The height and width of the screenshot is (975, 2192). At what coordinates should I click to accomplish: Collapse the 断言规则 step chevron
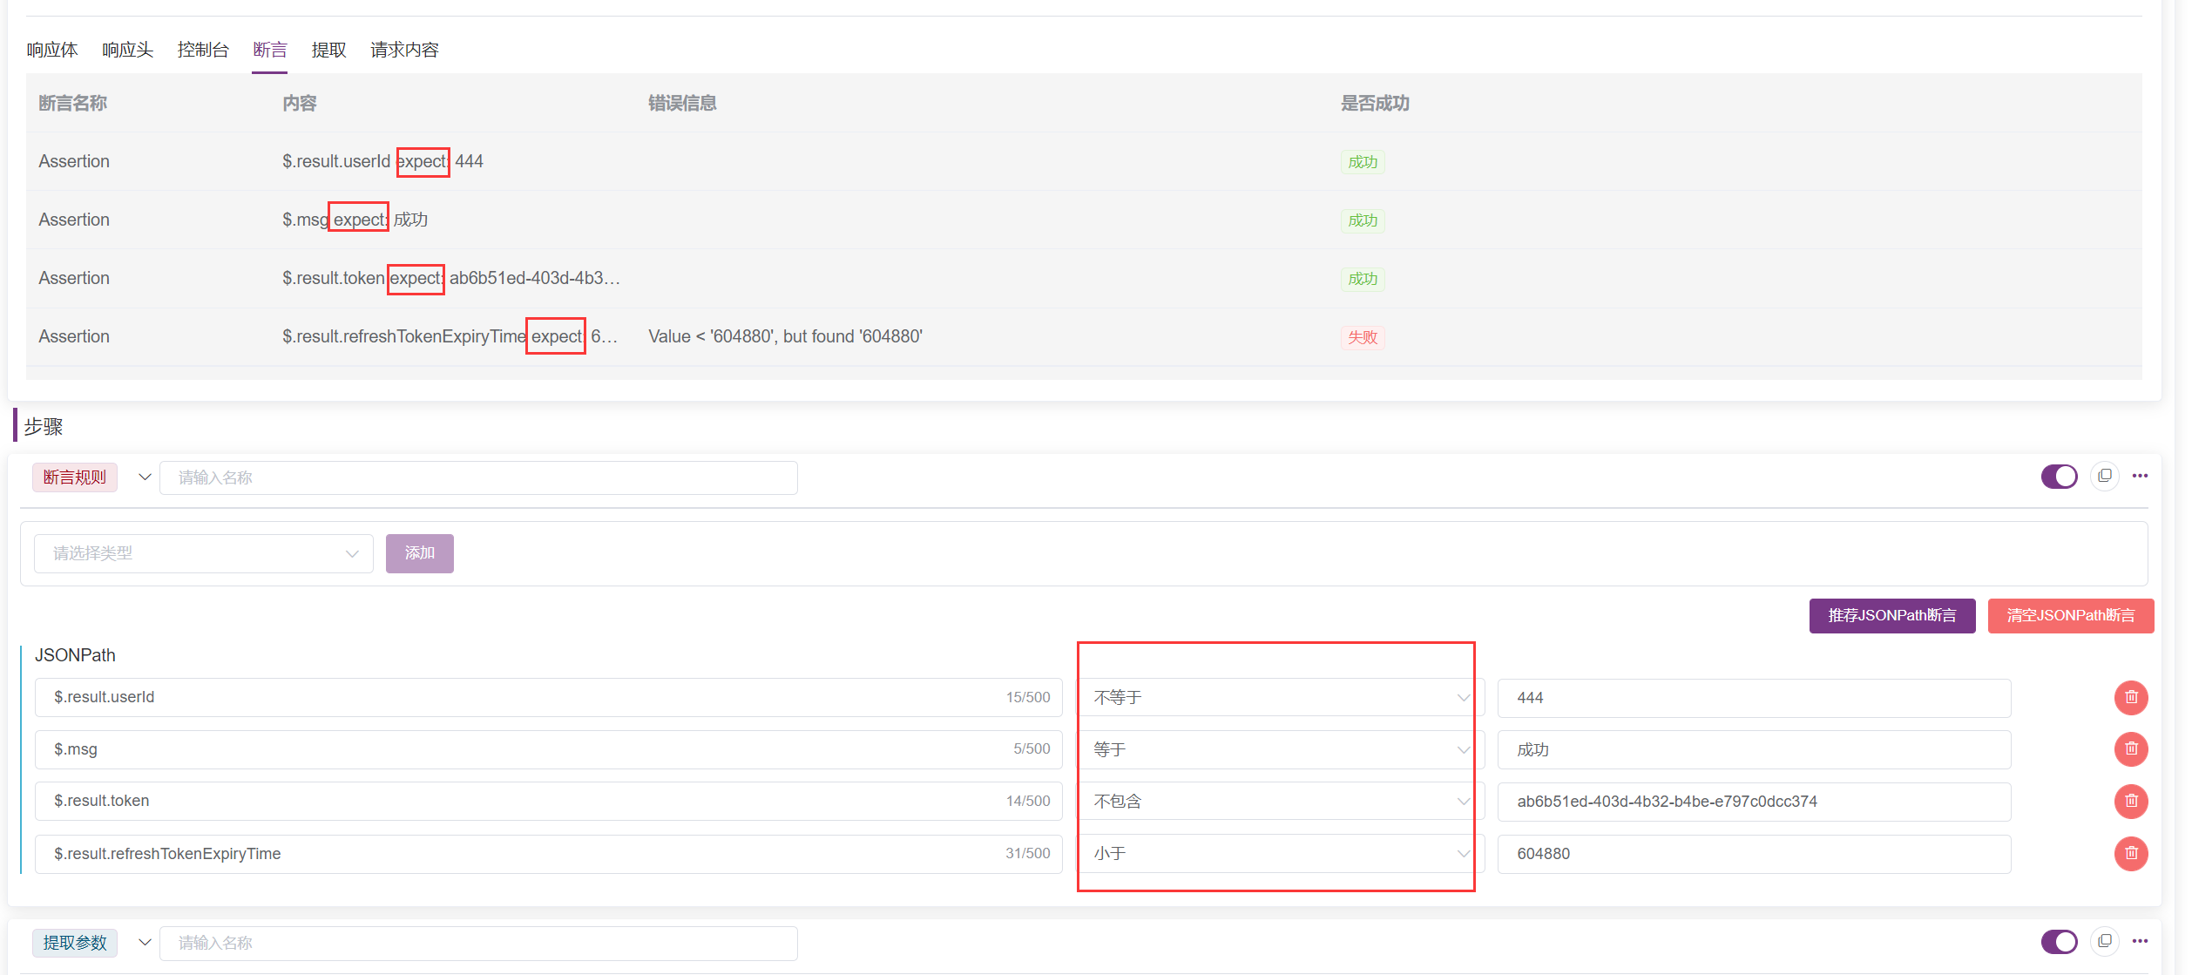(x=145, y=477)
